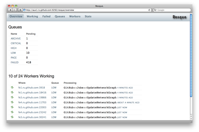Screen dimensions: 199x132
Task: Add bookmark with the plus button
Action: [20, 10]
